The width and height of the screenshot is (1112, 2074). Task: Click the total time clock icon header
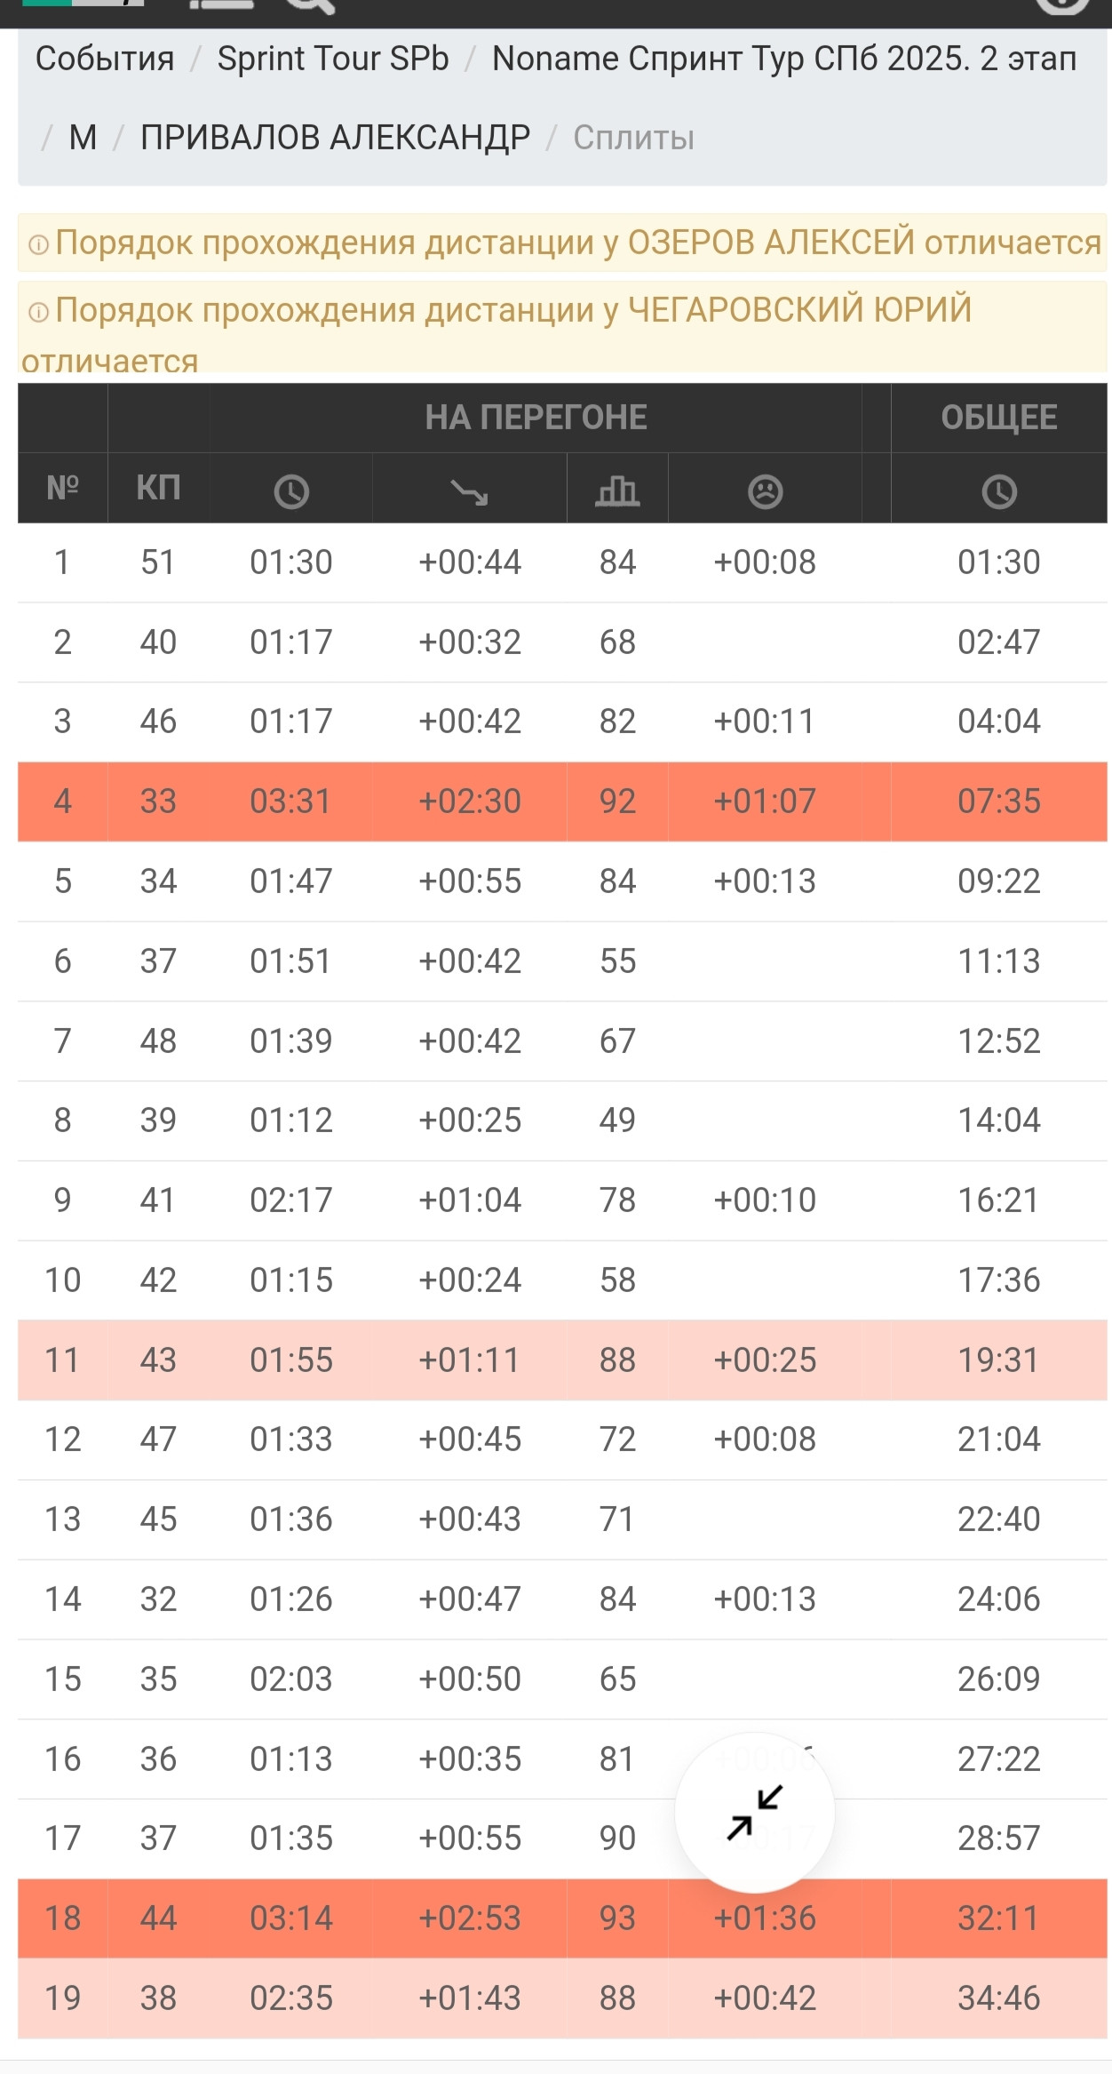(x=999, y=491)
